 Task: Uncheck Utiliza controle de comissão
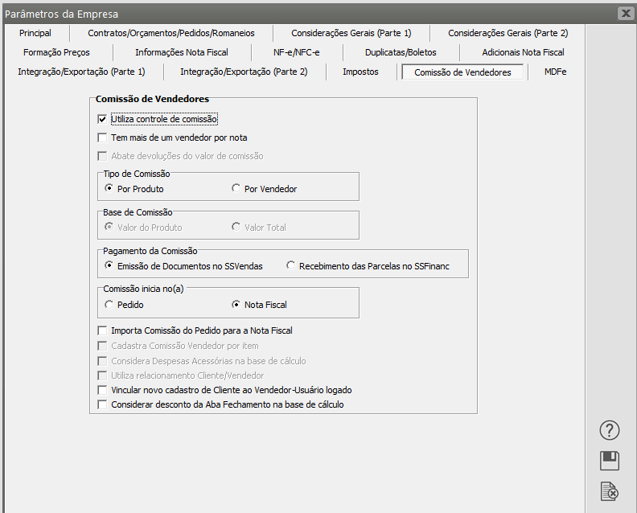point(103,119)
